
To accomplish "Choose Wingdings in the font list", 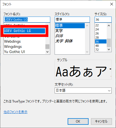I will (x=13, y=46).
